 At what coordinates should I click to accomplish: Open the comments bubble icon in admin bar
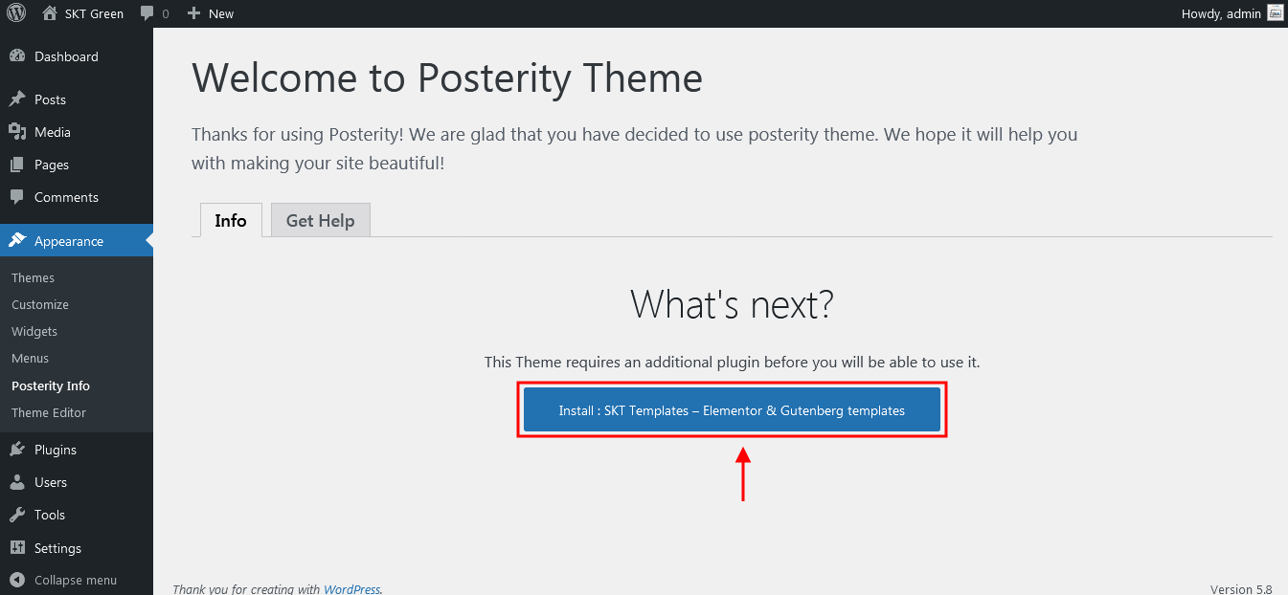pyautogui.click(x=147, y=13)
